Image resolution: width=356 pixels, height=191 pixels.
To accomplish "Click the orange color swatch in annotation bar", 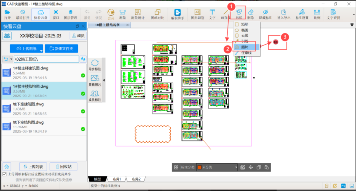I will tap(199, 167).
